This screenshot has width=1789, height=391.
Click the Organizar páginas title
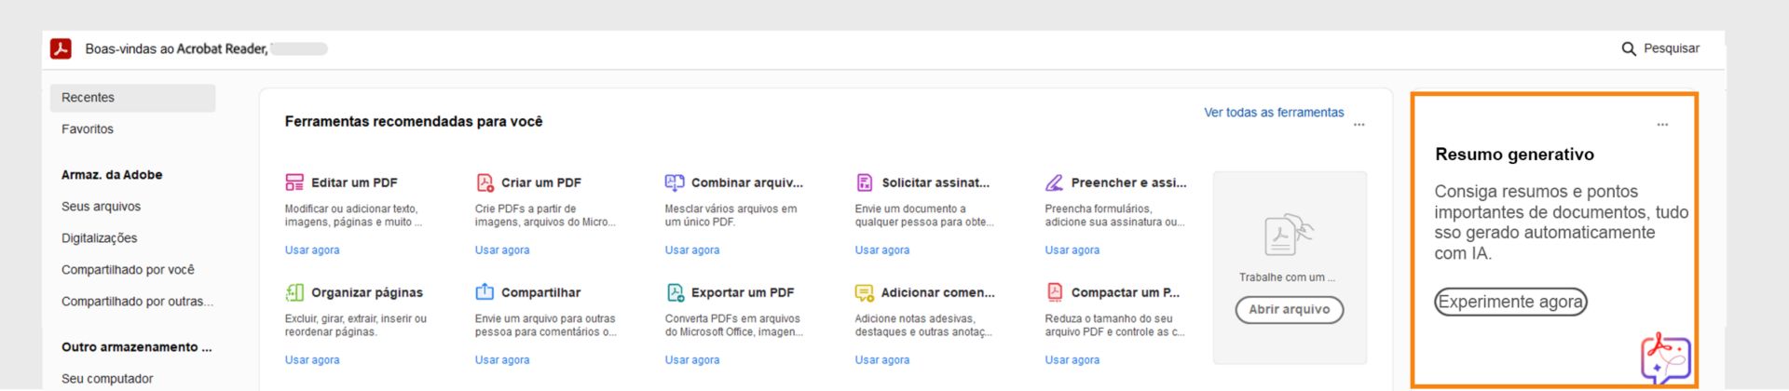click(367, 292)
